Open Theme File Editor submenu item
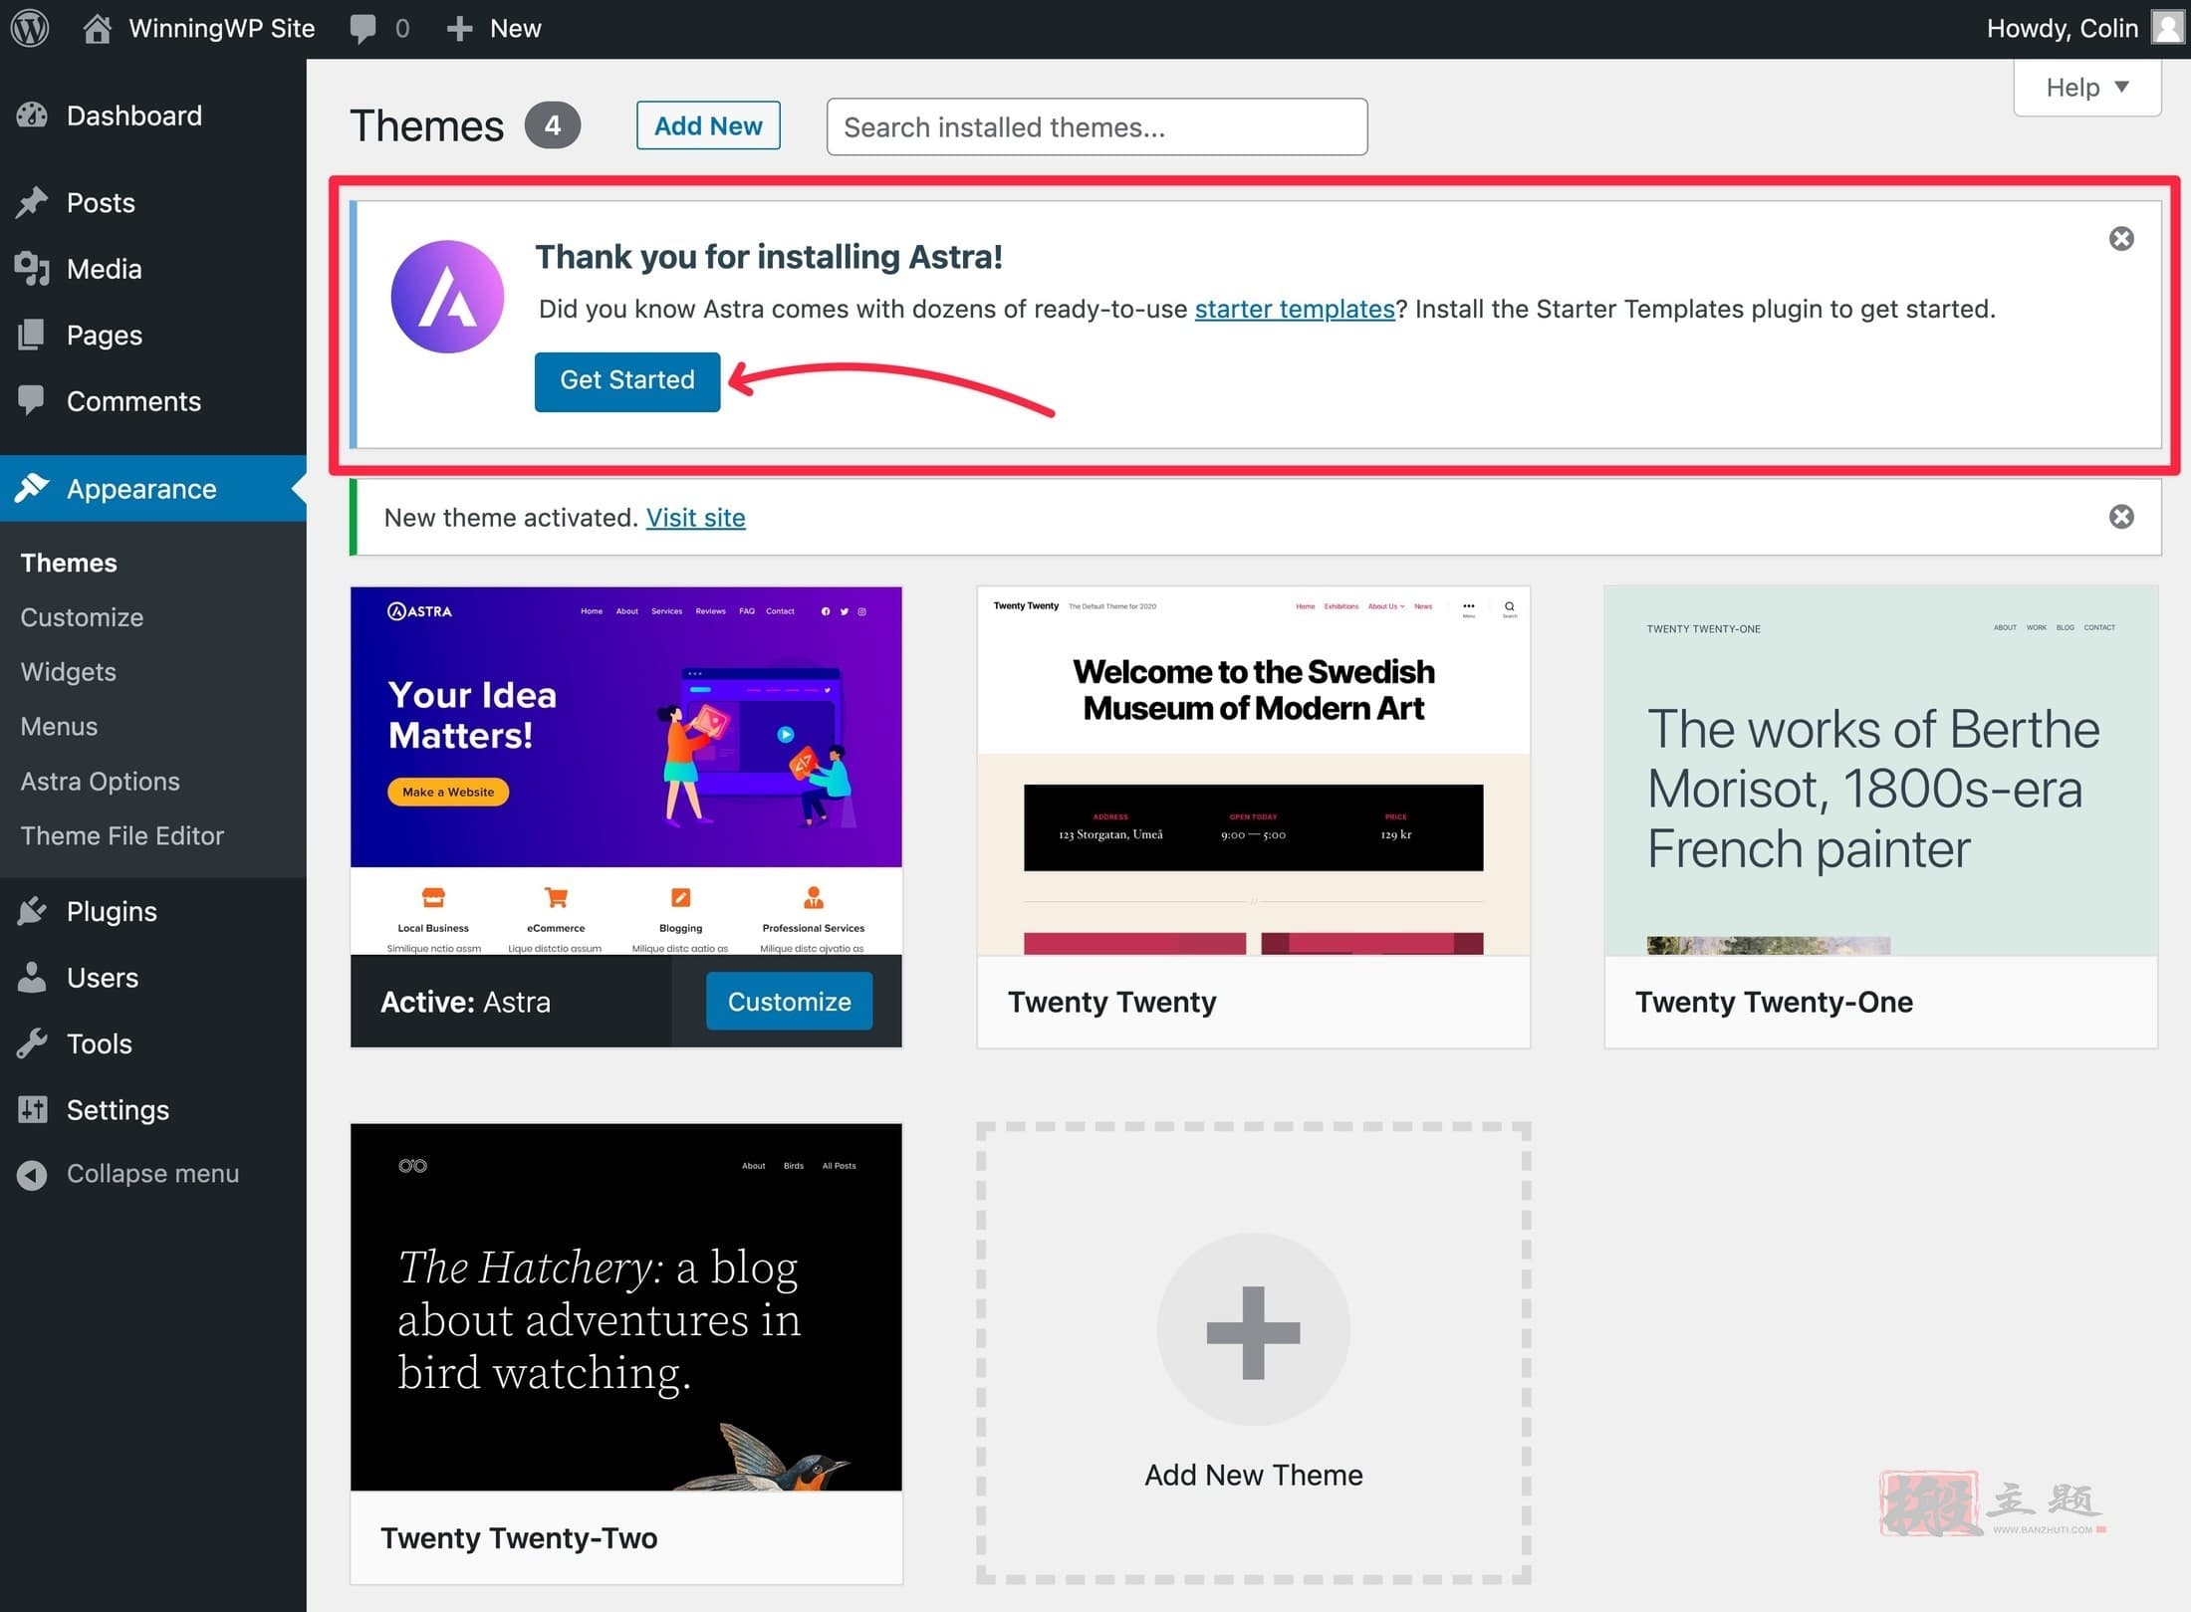 tap(122, 835)
